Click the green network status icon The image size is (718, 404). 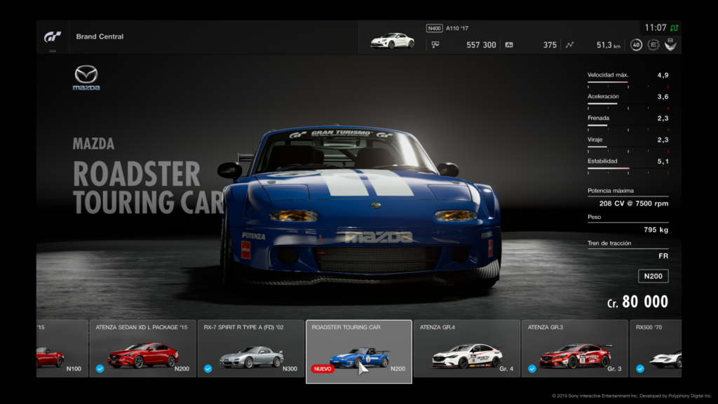click(675, 28)
